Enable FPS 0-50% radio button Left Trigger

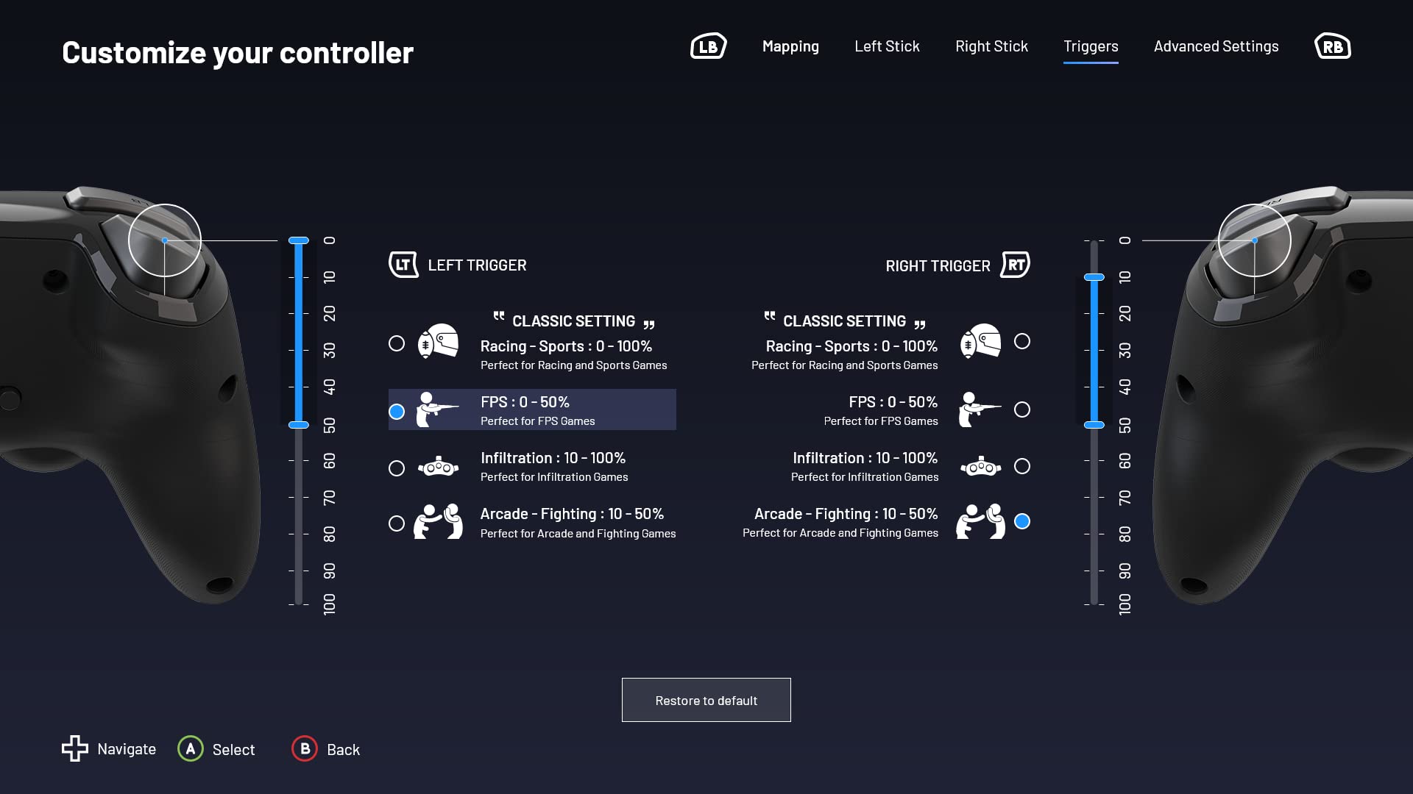[396, 409]
